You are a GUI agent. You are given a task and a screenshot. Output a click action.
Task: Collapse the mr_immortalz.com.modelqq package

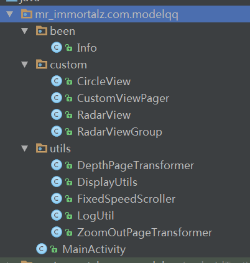click(10, 14)
